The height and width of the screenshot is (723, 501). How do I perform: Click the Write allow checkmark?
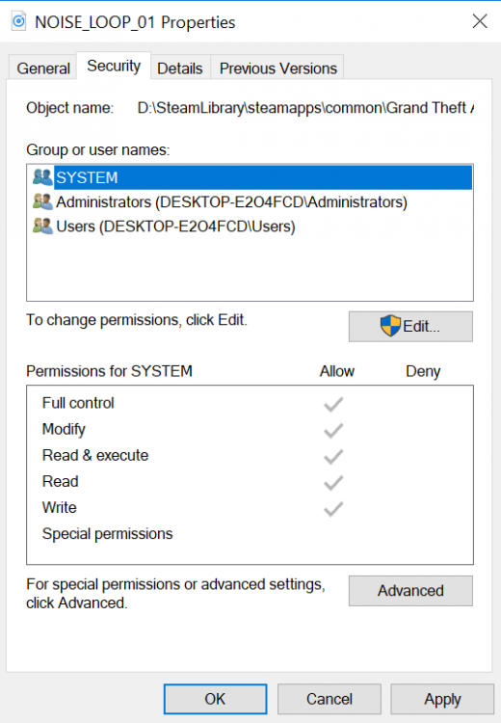tap(333, 509)
